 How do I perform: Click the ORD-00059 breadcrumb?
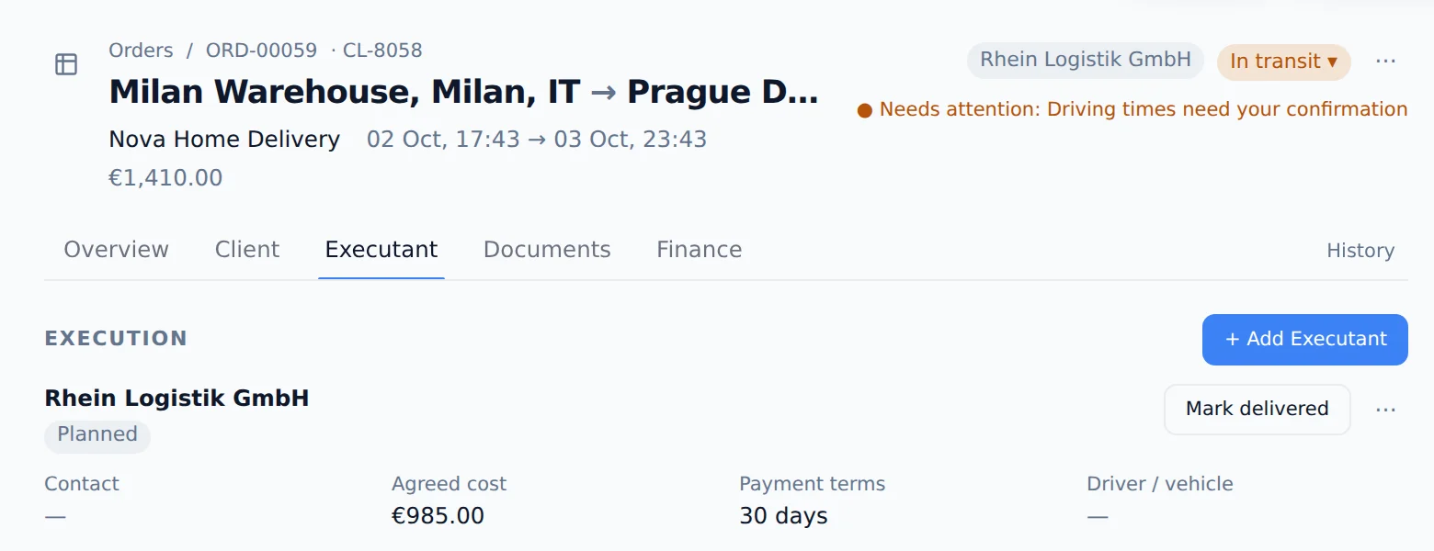tap(261, 51)
